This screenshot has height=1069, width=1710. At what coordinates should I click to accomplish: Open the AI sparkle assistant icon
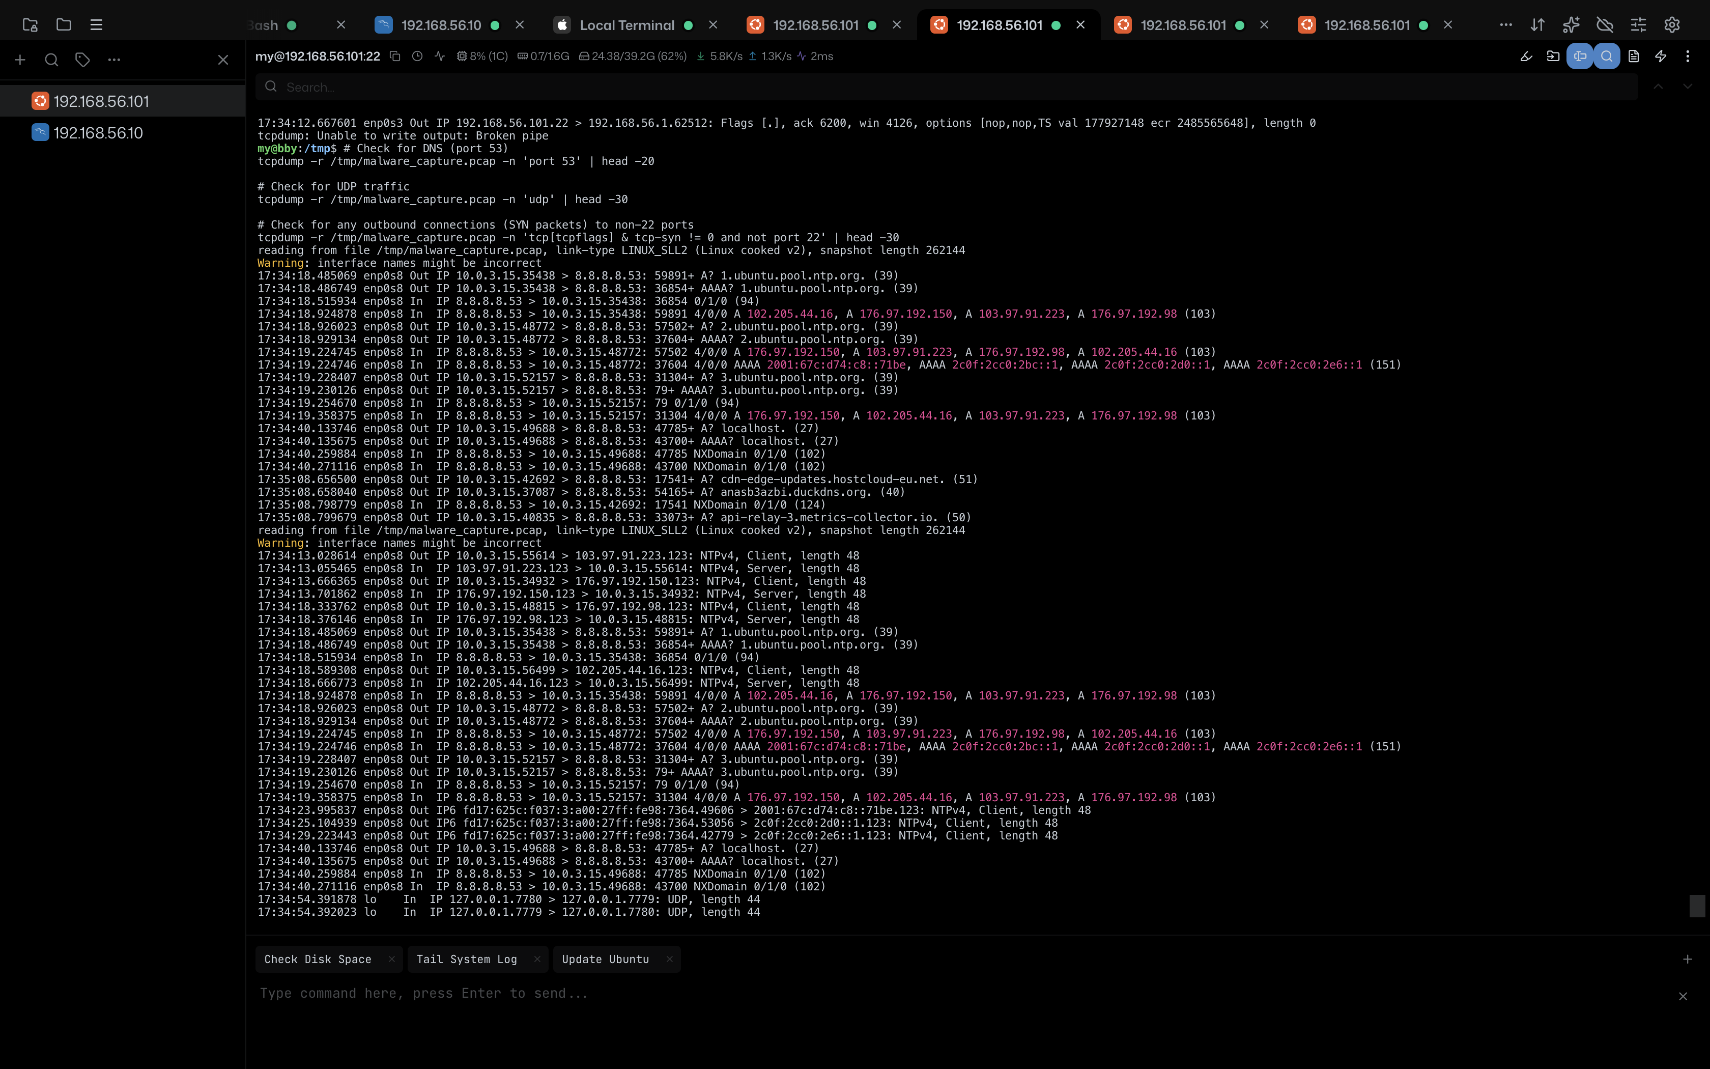click(1571, 25)
